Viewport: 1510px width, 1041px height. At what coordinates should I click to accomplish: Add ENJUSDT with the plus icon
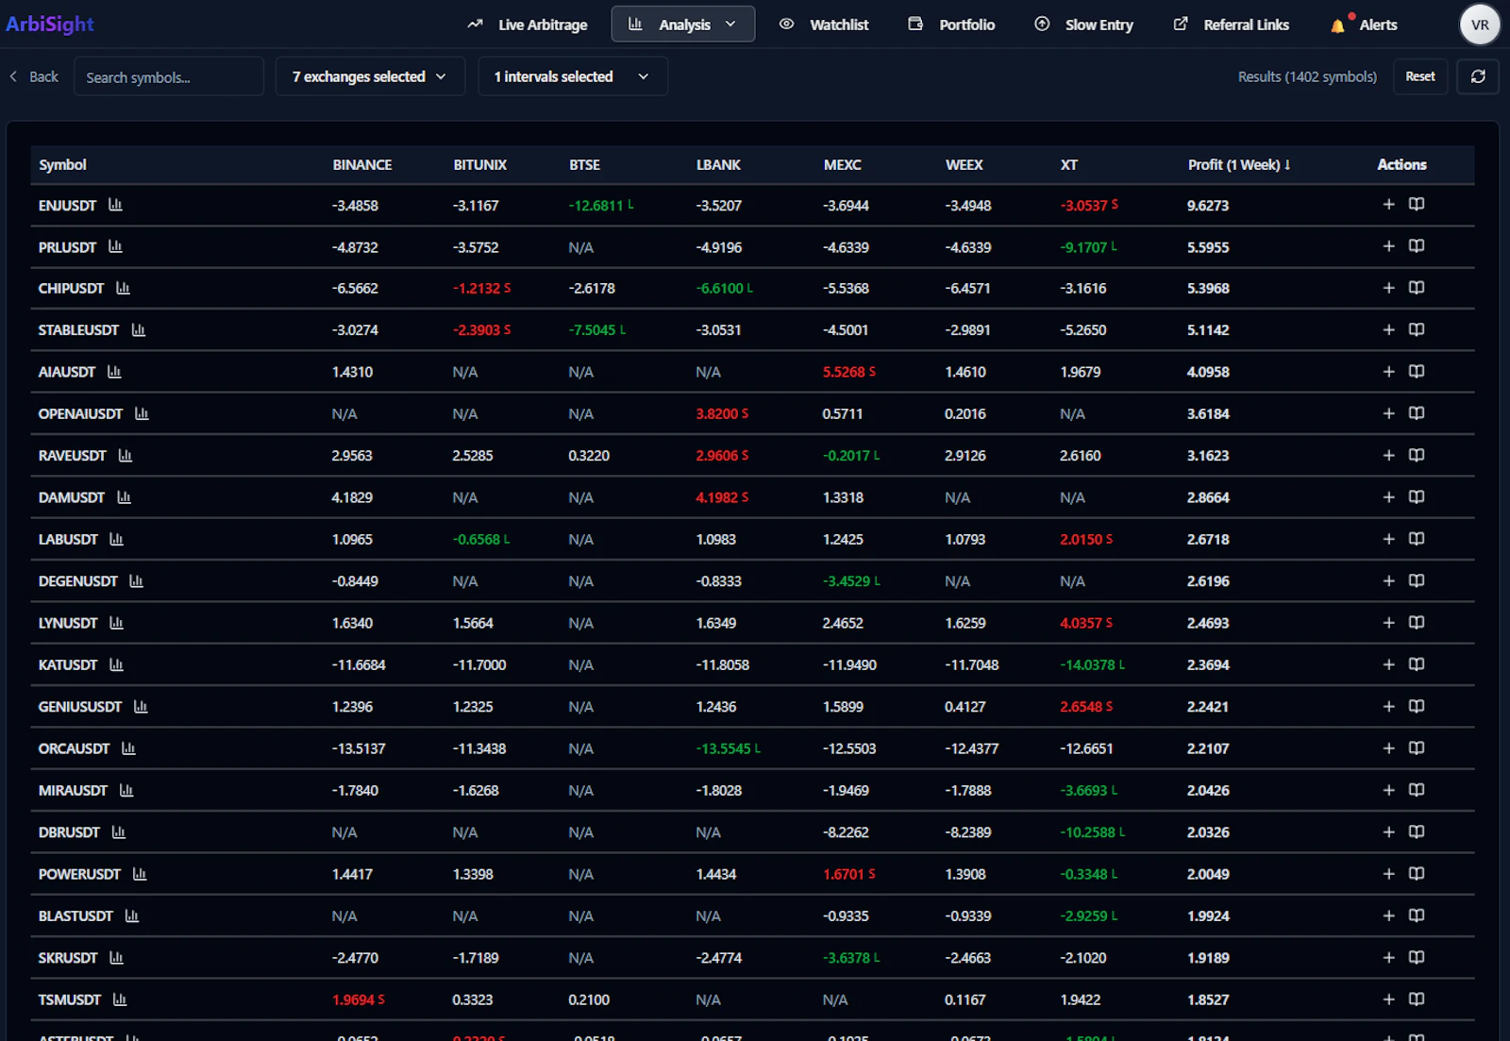pos(1388,204)
